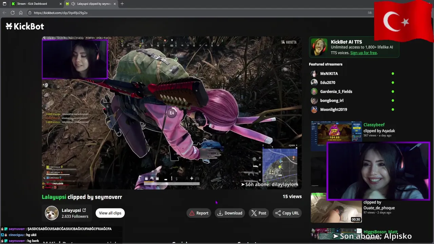Open the 00:30 clip thumbnail by Ouate_de_phoque

coord(336,208)
